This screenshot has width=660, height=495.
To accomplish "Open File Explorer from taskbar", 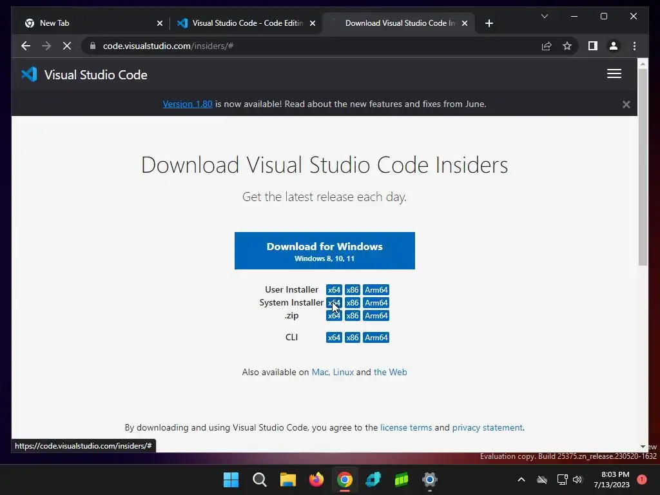I will click(288, 480).
